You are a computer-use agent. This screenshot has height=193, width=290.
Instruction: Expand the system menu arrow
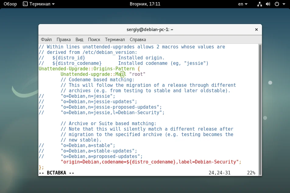click(x=284, y=4)
